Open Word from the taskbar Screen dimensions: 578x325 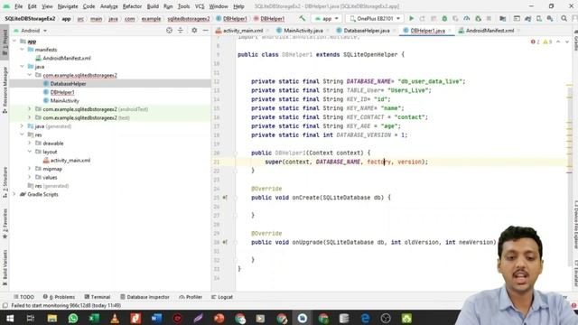point(156,318)
